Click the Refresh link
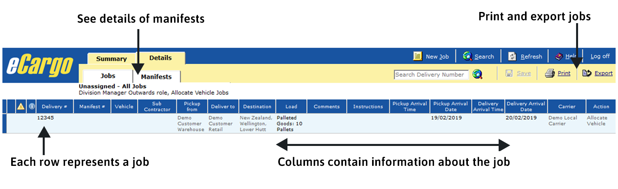This screenshot has height=189, width=618. (x=531, y=57)
